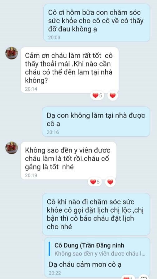
Task: Tap outline heart on "Dạ cháu cảm mơn" message
Action: [144, 277]
